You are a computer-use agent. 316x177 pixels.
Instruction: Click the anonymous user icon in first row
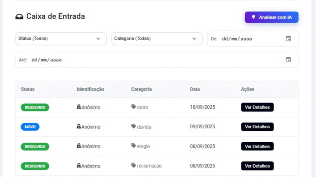79,107
